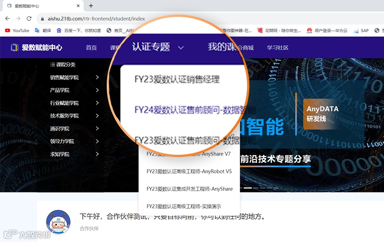Expand 求知学院 category arrow
The width and height of the screenshot is (384, 242).
(97, 154)
